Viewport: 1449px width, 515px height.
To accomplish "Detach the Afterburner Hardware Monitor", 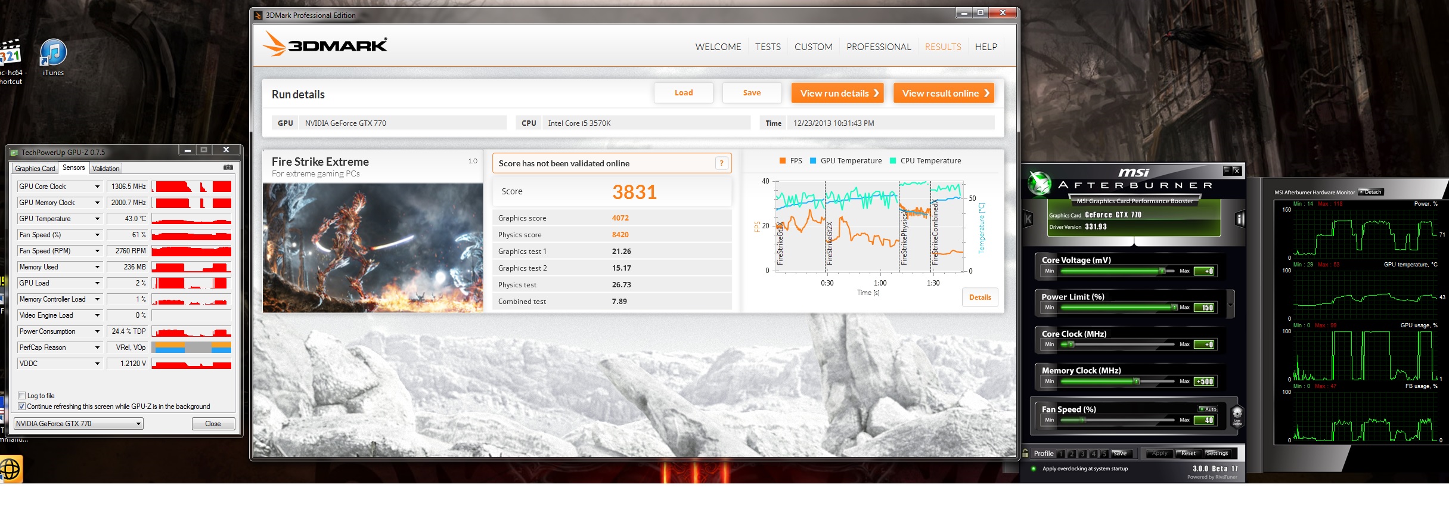I will coord(1370,192).
